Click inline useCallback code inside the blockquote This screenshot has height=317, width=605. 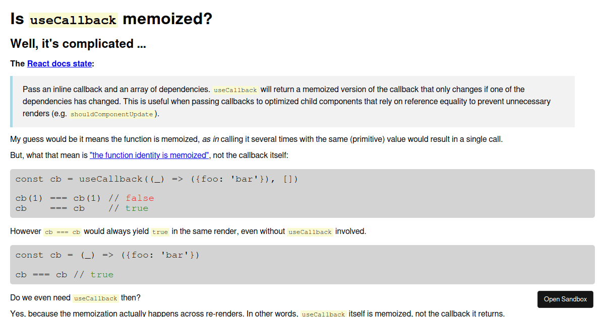click(x=235, y=90)
